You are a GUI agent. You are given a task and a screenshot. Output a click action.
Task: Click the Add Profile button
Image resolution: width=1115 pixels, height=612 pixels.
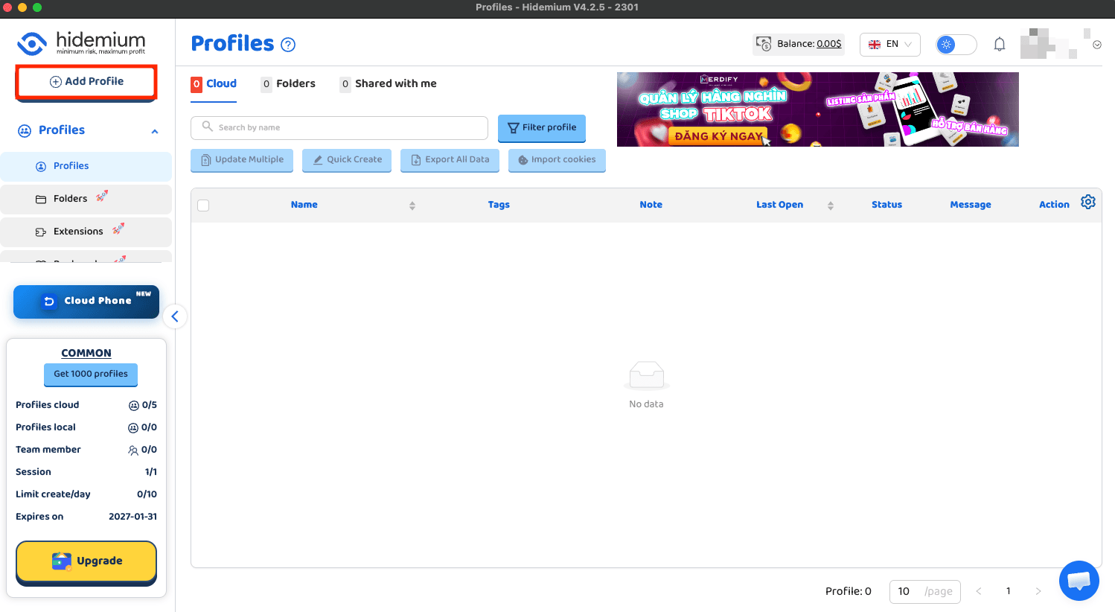pos(86,80)
